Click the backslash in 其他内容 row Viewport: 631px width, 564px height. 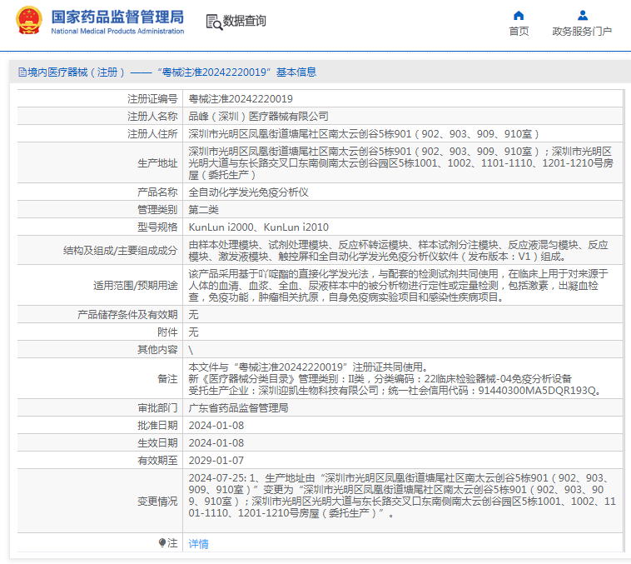coord(191,350)
